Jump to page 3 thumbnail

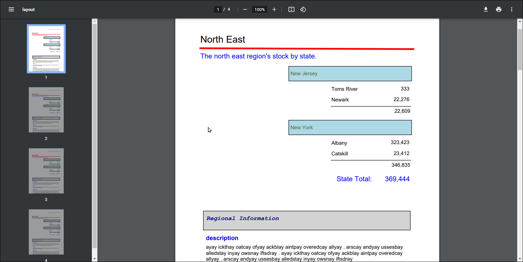tap(46, 171)
